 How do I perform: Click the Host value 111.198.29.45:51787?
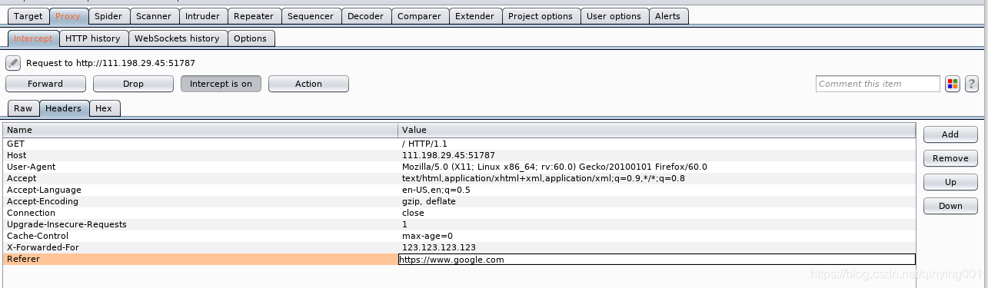tap(448, 155)
